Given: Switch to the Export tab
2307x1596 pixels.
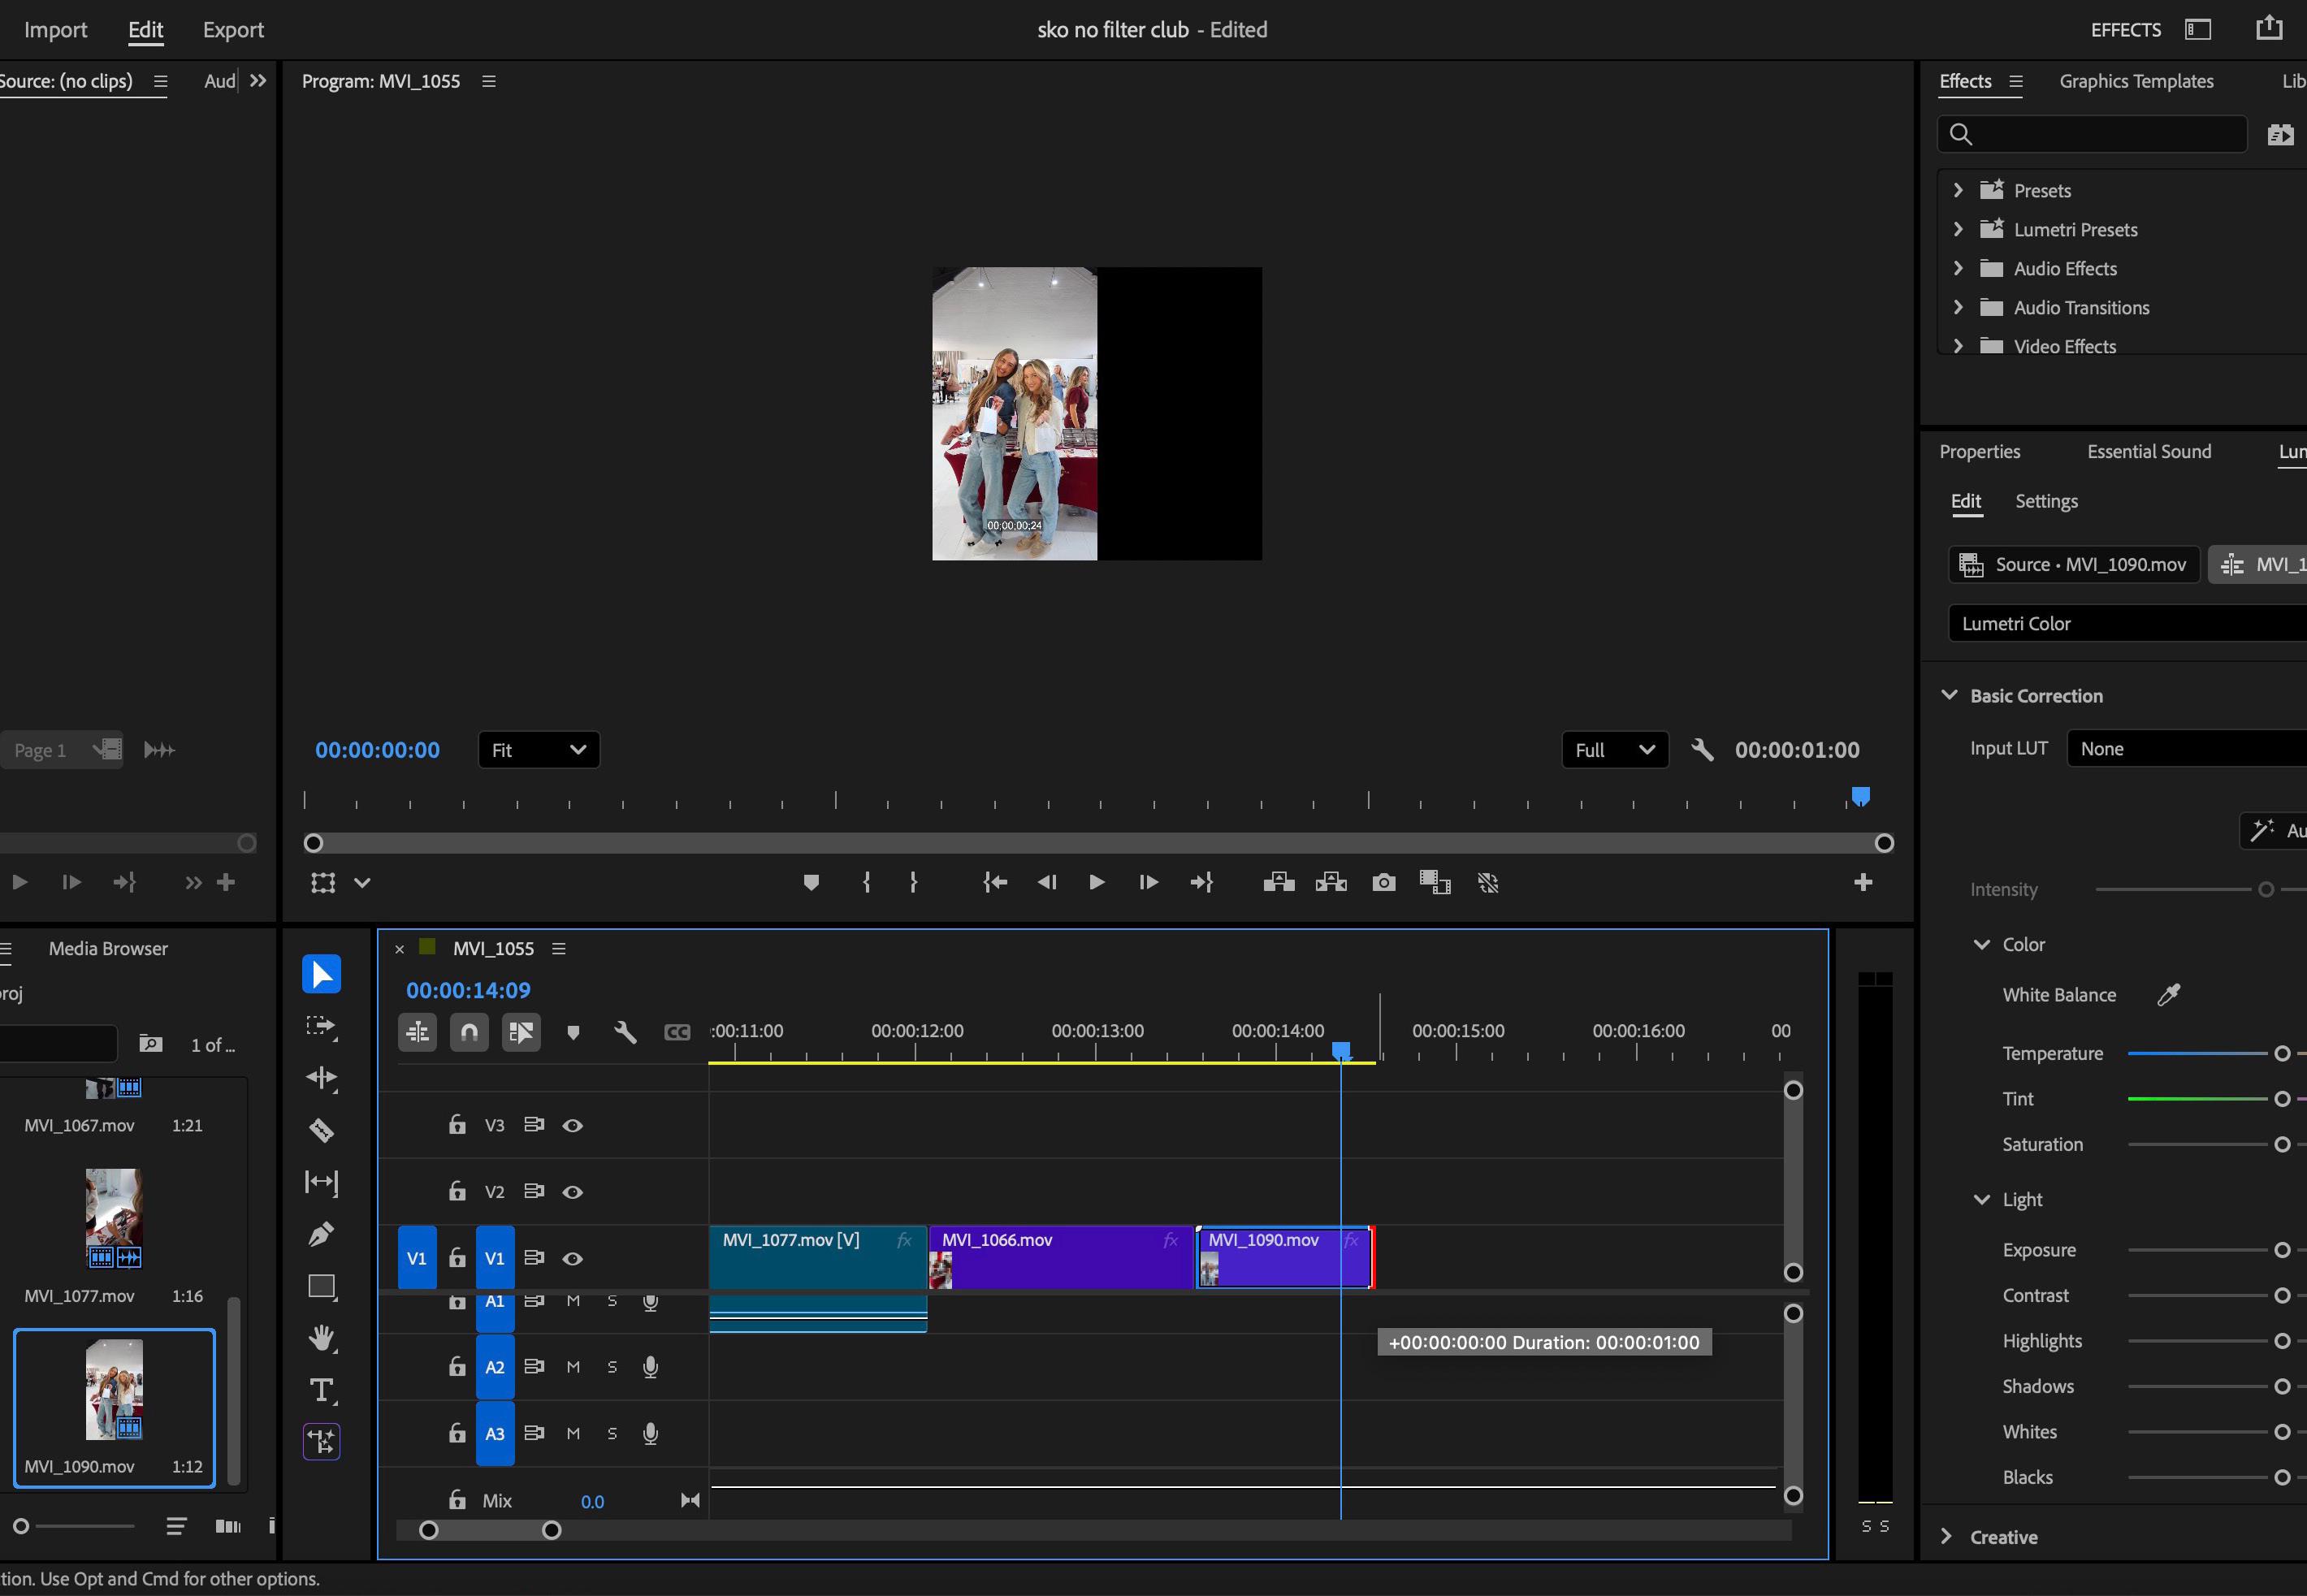Looking at the screenshot, I should point(233,30).
